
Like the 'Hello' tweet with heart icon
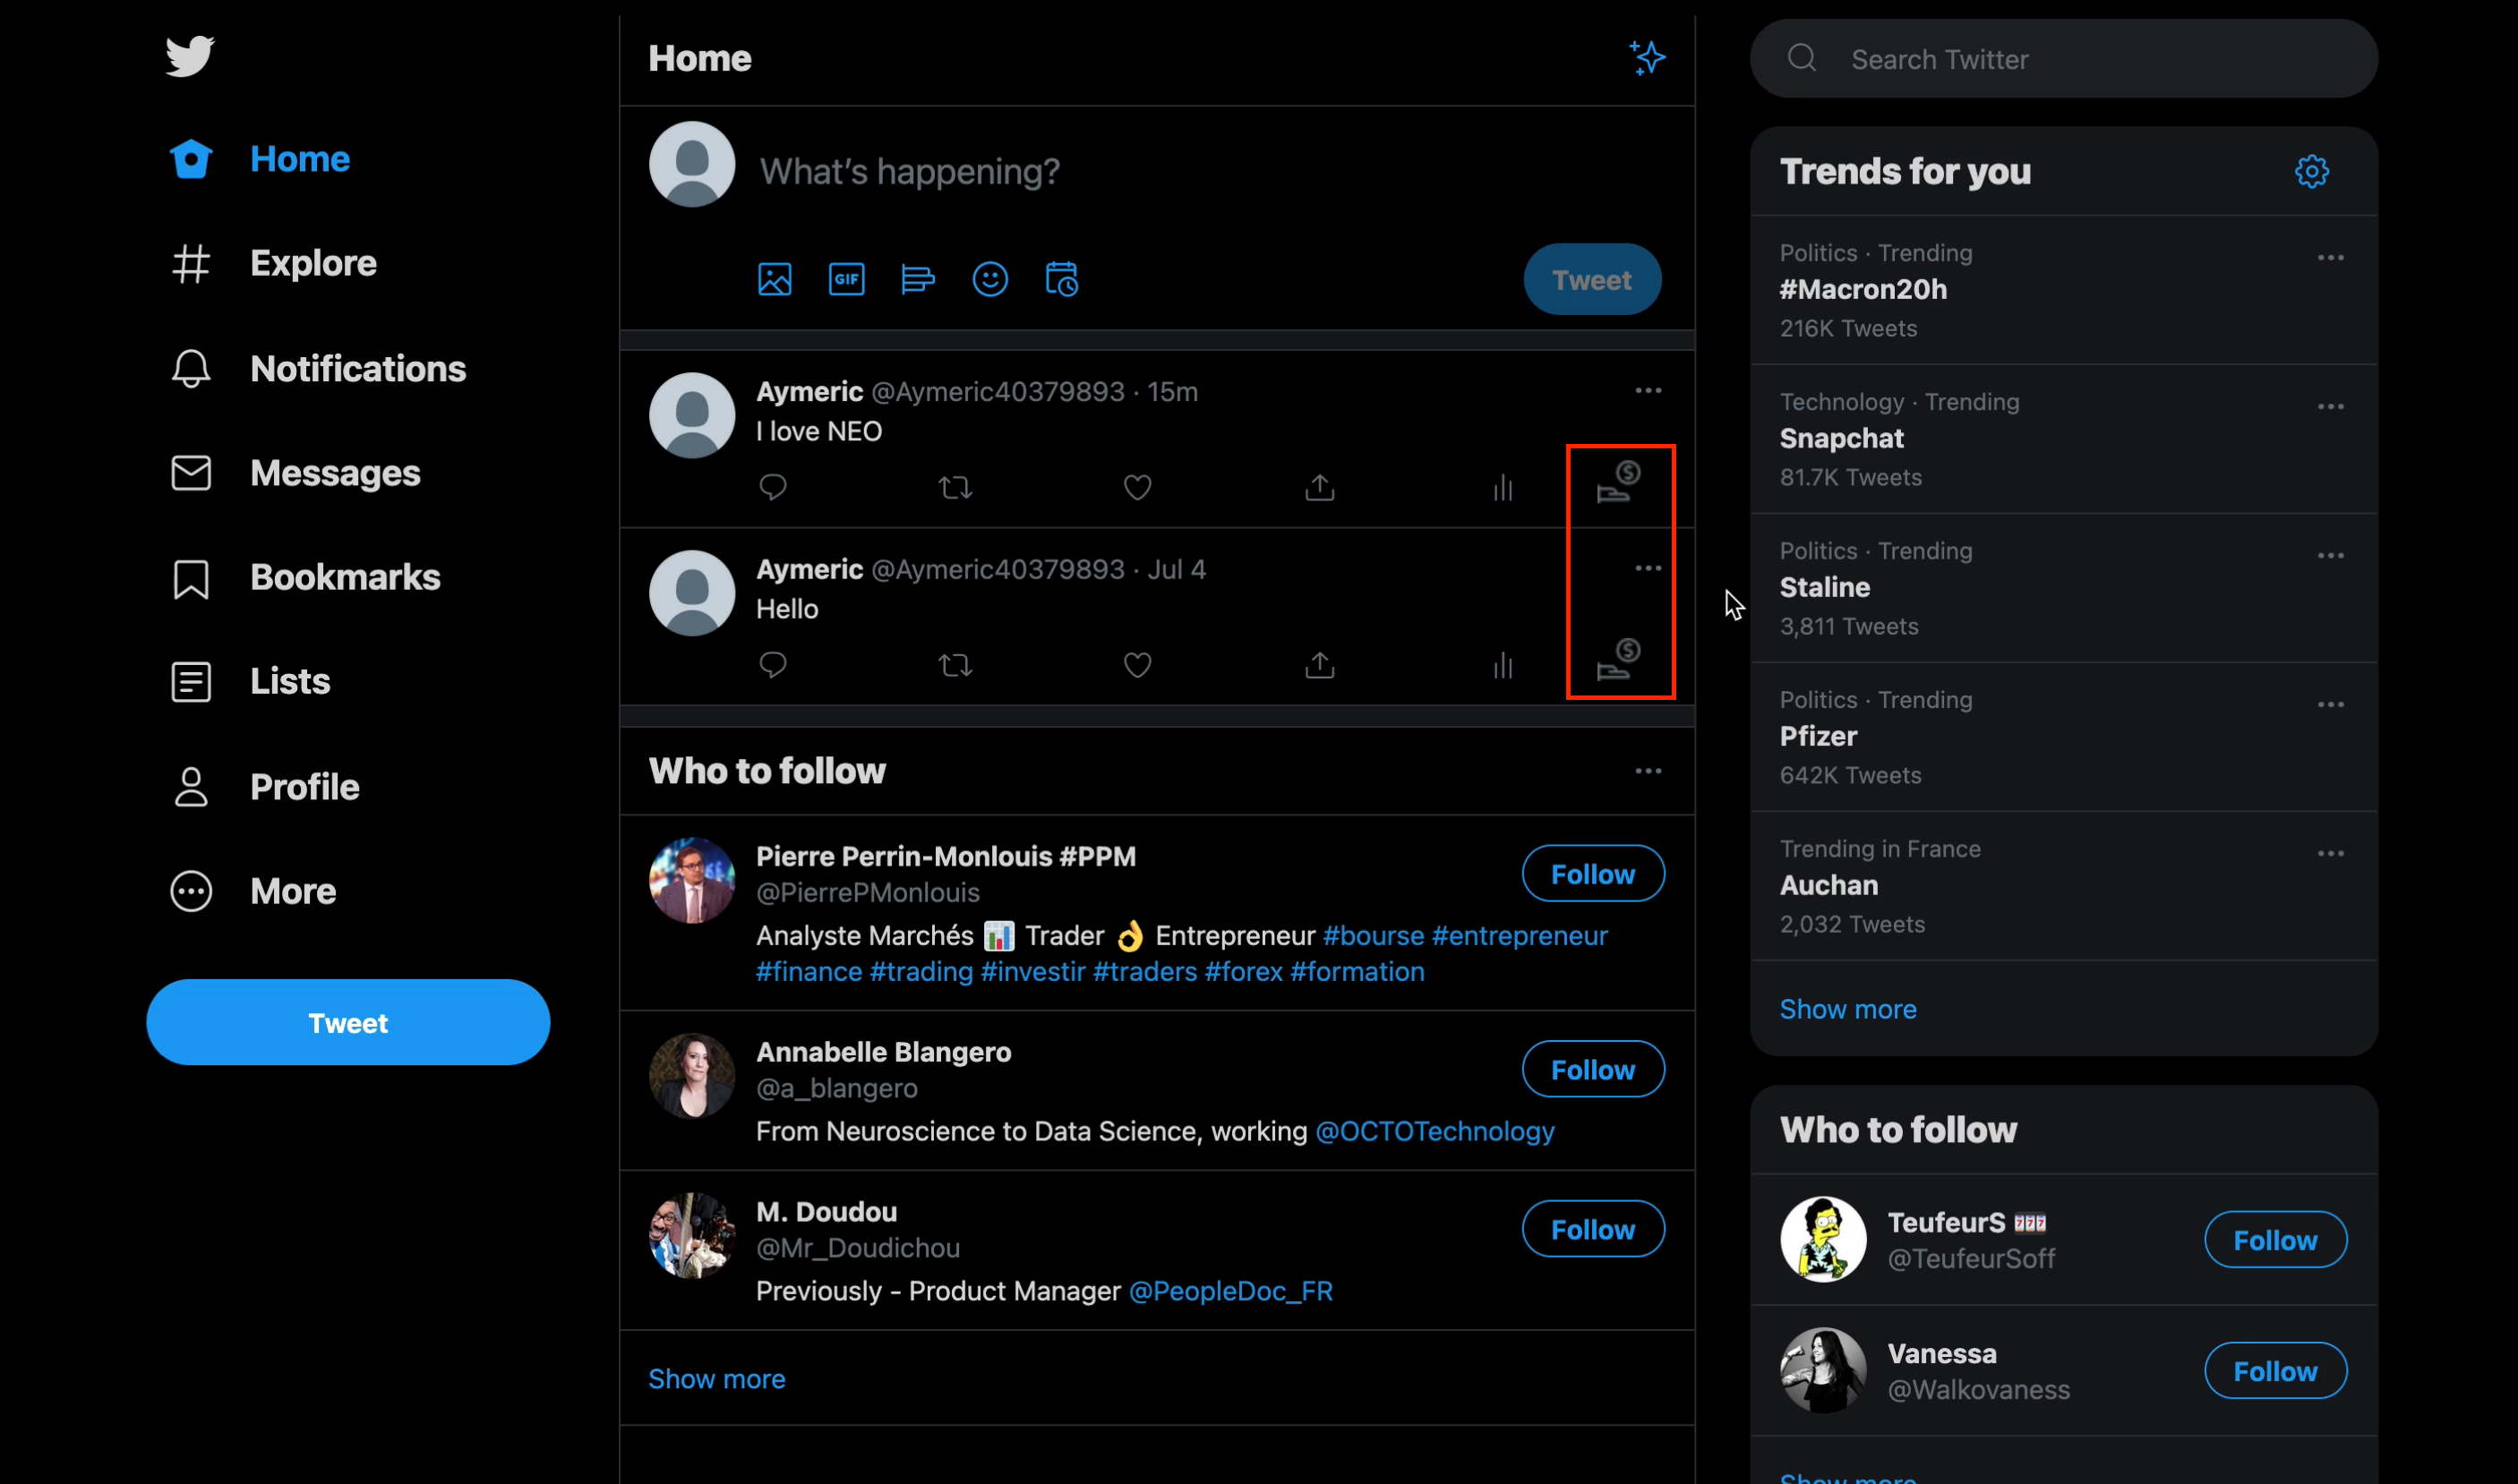click(x=1137, y=665)
